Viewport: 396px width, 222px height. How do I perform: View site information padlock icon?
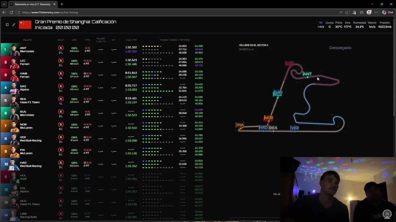click(x=19, y=12)
